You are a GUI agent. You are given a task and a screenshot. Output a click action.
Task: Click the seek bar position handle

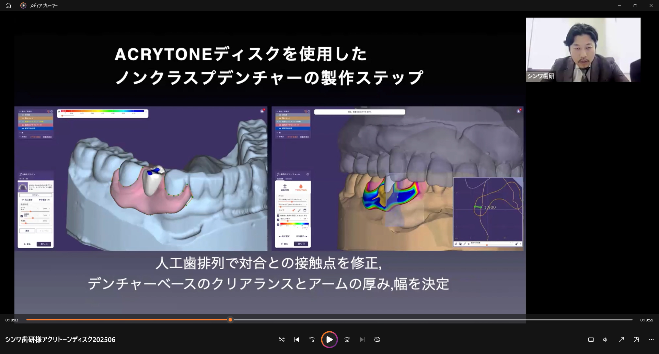coord(230,320)
